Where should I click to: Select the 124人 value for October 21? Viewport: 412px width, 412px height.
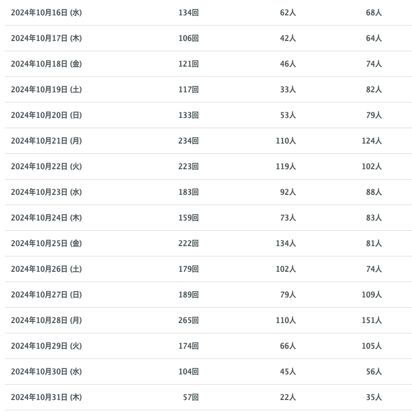372,141
